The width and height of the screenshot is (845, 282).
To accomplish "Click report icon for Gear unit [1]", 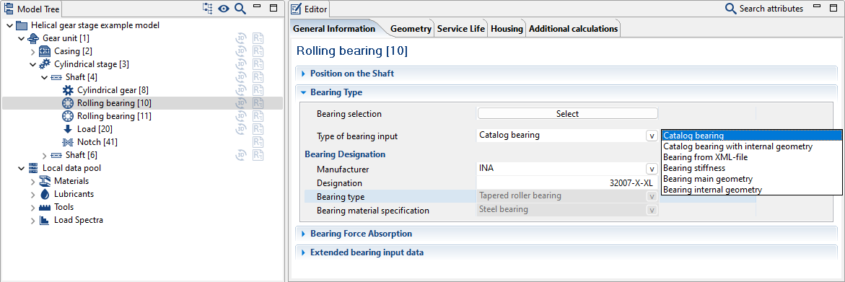I will pos(258,38).
